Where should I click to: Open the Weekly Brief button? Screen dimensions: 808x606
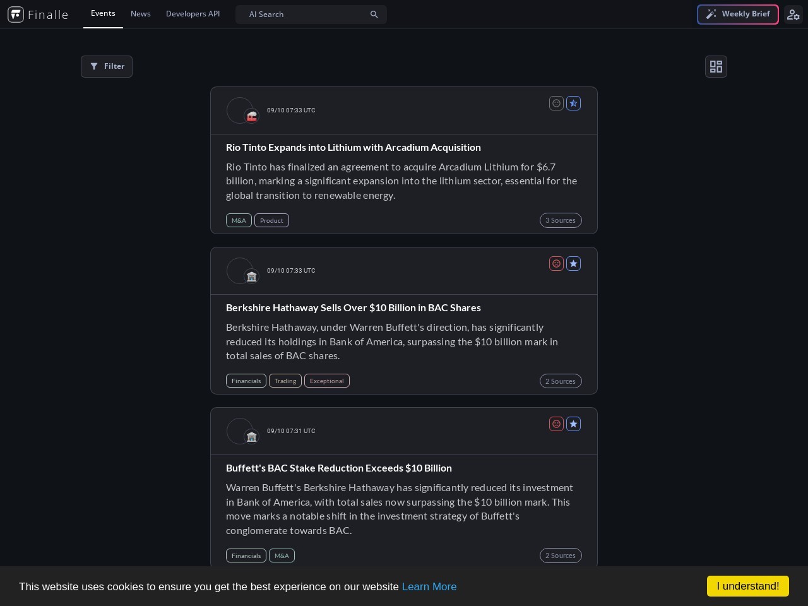[x=737, y=14]
